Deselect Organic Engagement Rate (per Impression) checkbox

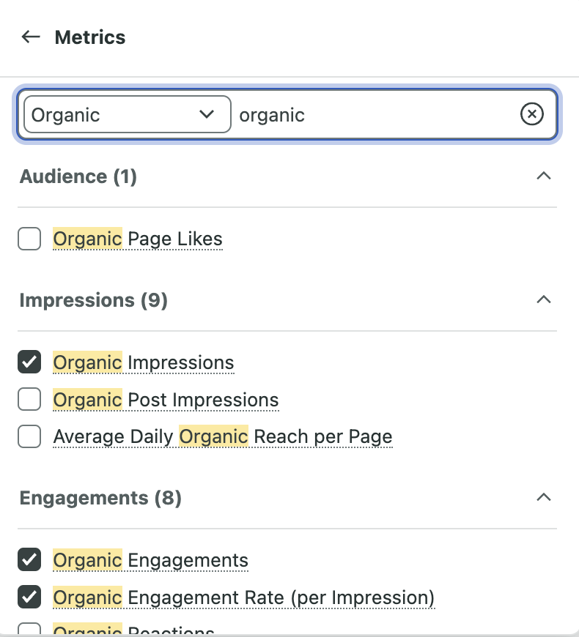coord(29,597)
